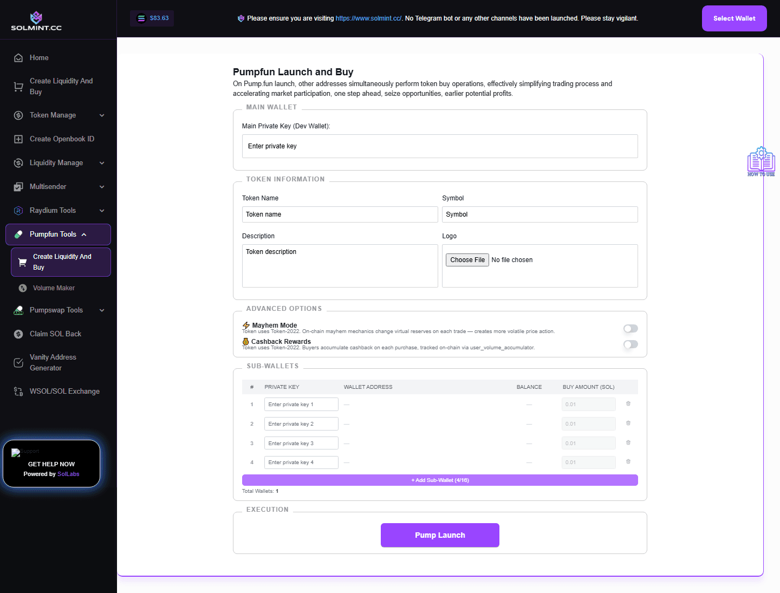The height and width of the screenshot is (593, 780).
Task: Click the SOLMINT.CC logo
Action: click(36, 19)
